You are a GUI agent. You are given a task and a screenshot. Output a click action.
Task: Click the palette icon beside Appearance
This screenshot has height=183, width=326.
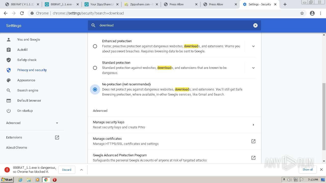click(x=9, y=80)
